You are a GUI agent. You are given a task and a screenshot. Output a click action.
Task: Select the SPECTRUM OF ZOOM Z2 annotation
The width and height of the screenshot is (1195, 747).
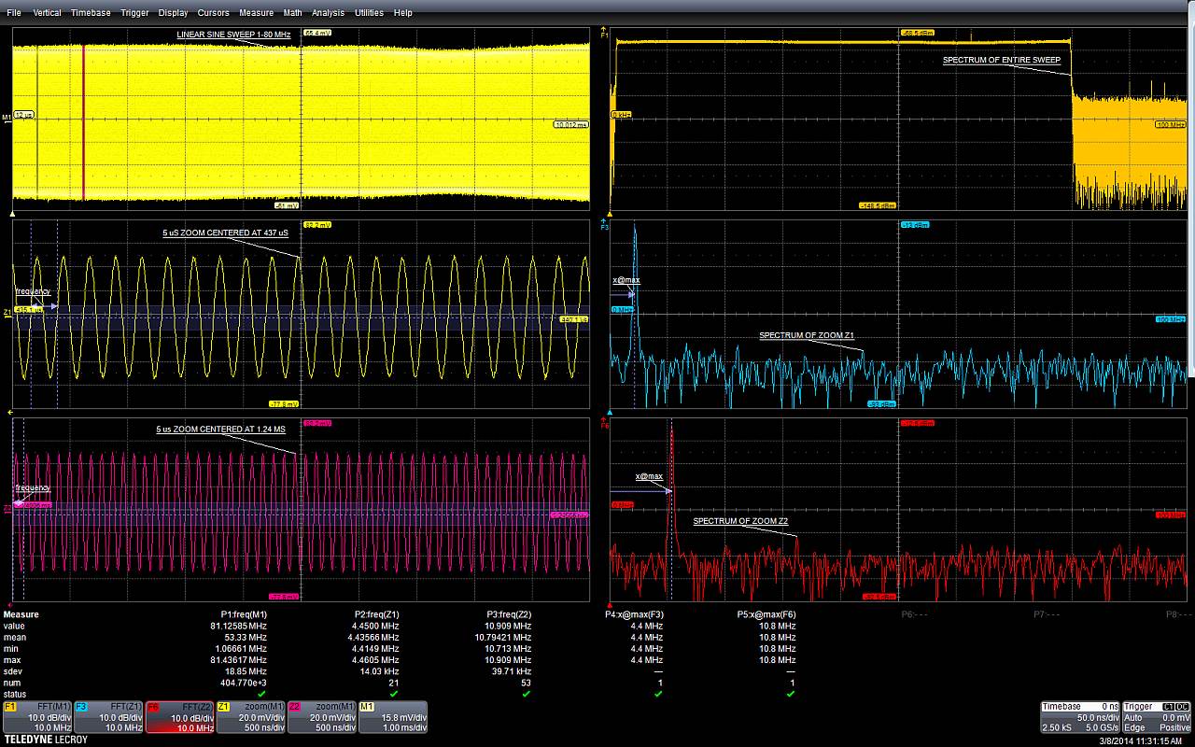click(x=741, y=521)
